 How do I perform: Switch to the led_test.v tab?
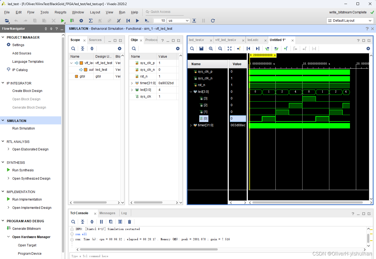click(196, 40)
